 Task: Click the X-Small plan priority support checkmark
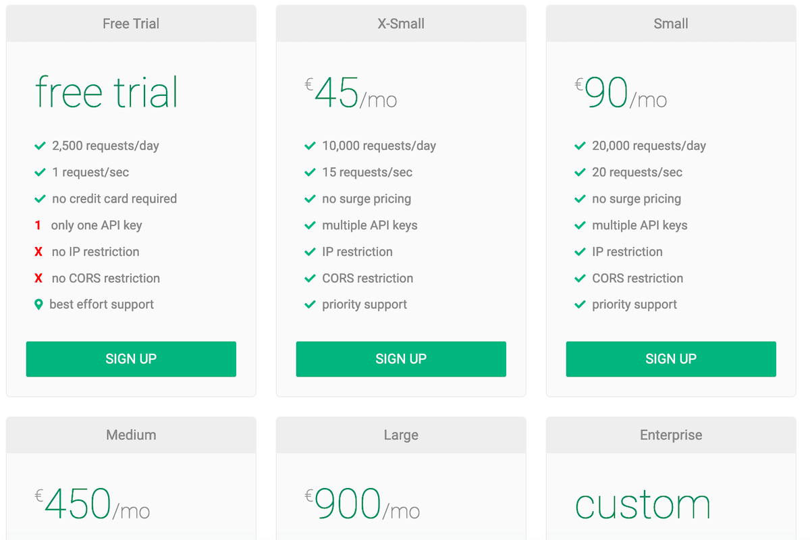(x=310, y=304)
